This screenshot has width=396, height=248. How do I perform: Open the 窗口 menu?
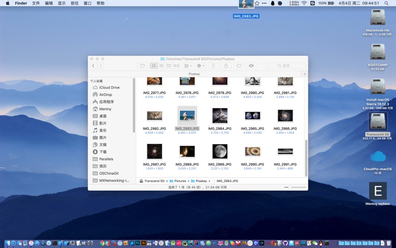tap(88, 3)
